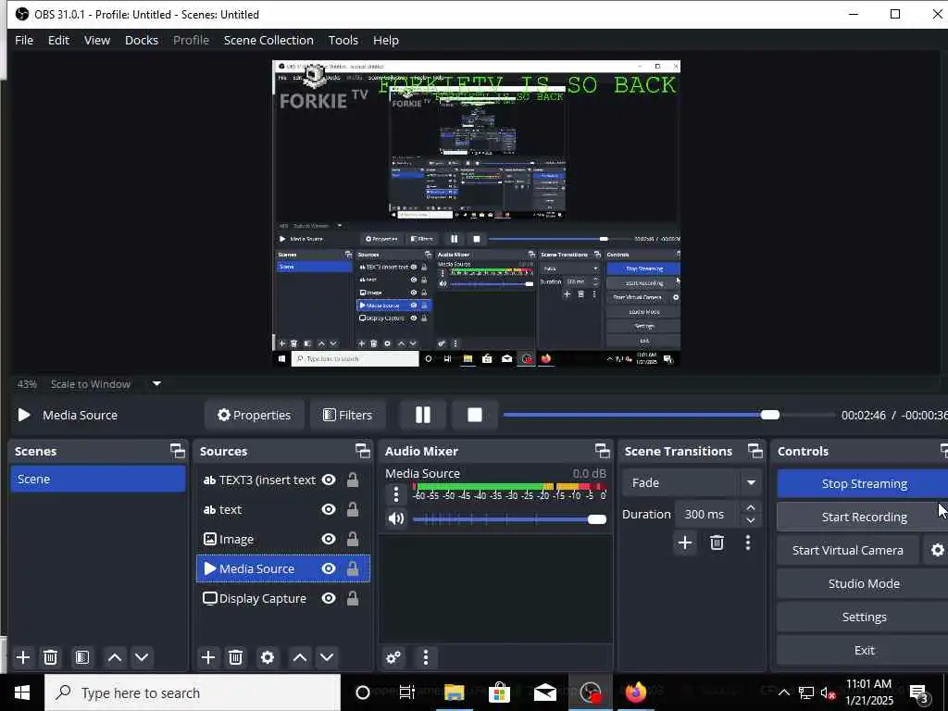Add a new scene with plus icon
Screen dimensions: 948x711
click(23, 657)
